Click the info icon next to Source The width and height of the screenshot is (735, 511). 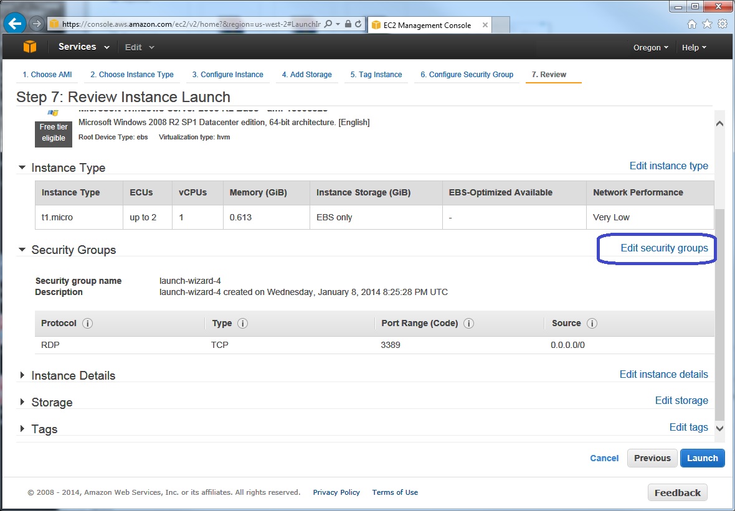[x=592, y=323]
